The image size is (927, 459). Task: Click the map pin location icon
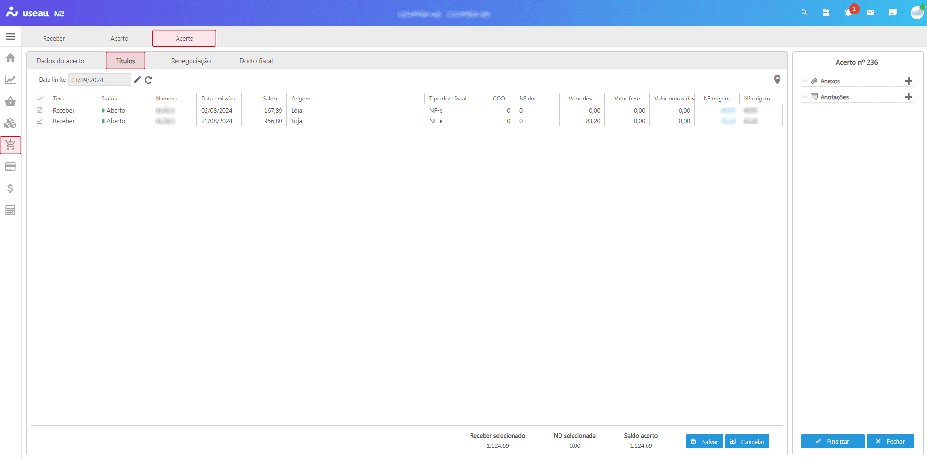point(777,80)
